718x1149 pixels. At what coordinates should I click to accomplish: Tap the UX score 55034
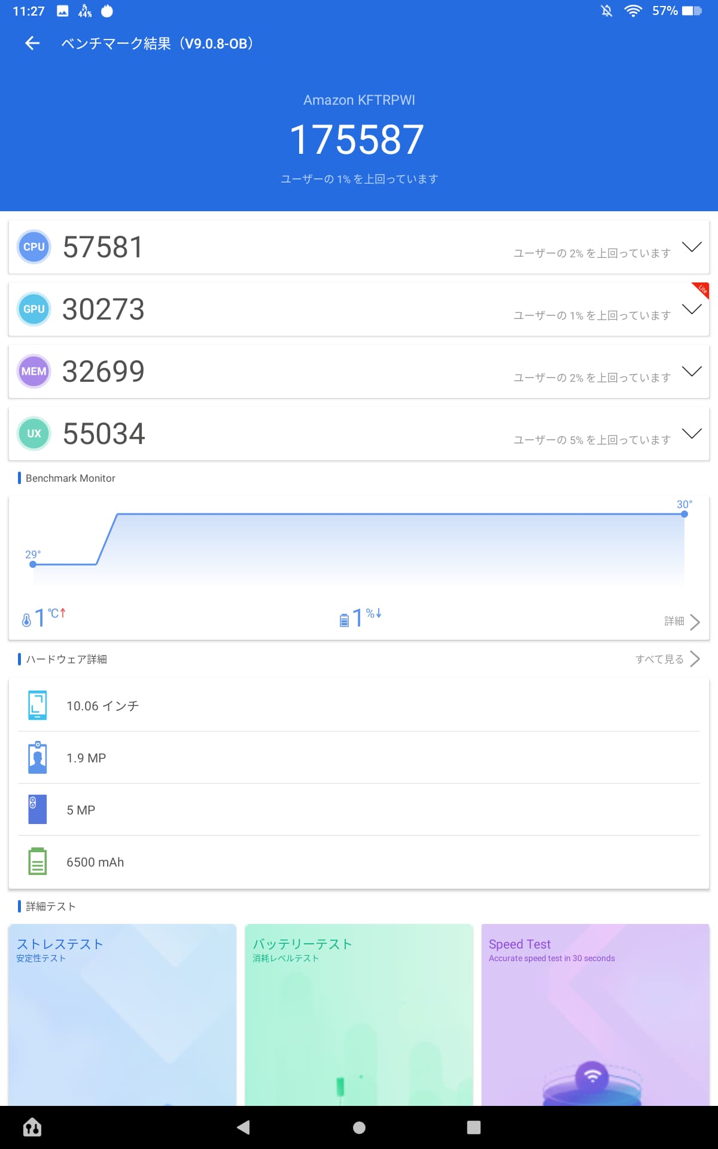104,434
